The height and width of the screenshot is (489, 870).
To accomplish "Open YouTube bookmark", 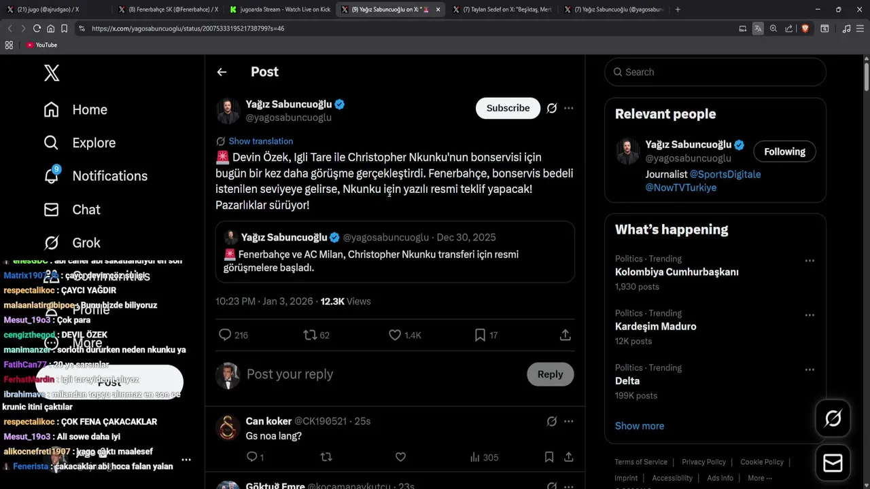I will point(41,45).
